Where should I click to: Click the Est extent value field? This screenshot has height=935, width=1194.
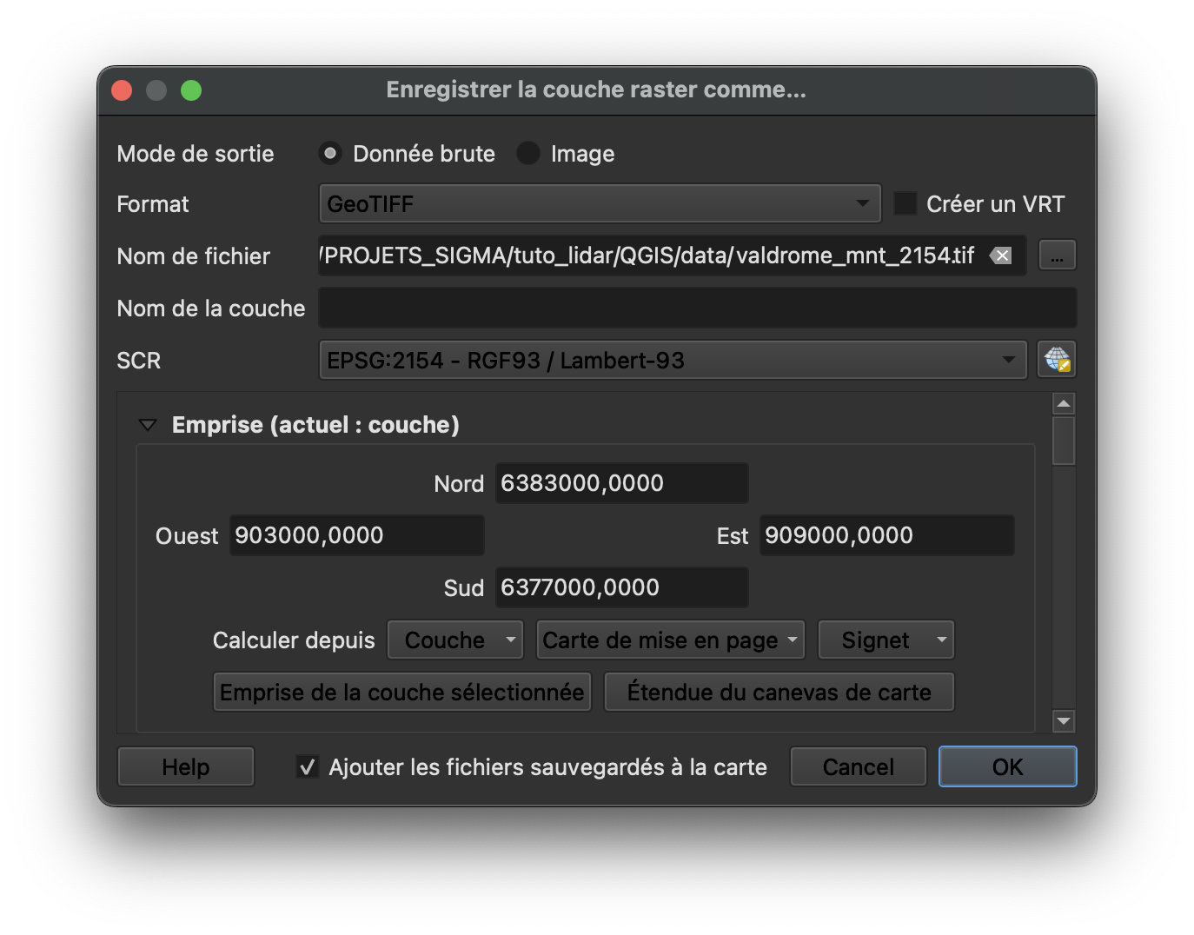click(887, 535)
